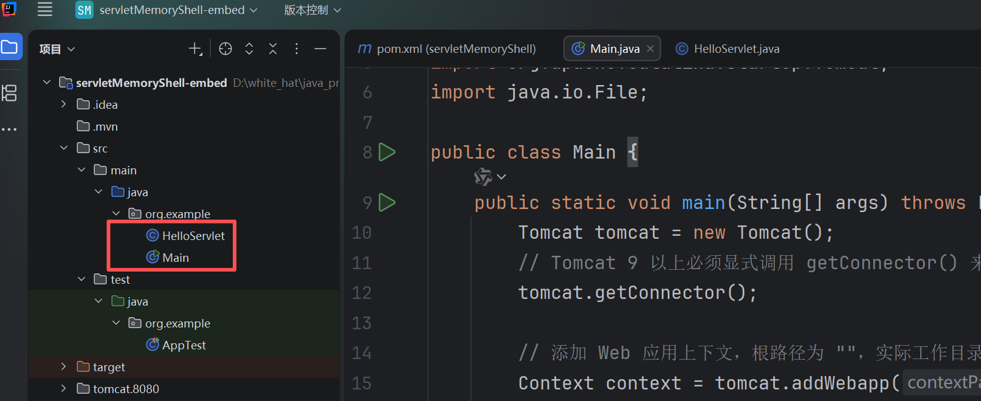Viewport: 981px width, 401px height.
Task: Expand the tomcat.8080 folder
Action: [64, 389]
